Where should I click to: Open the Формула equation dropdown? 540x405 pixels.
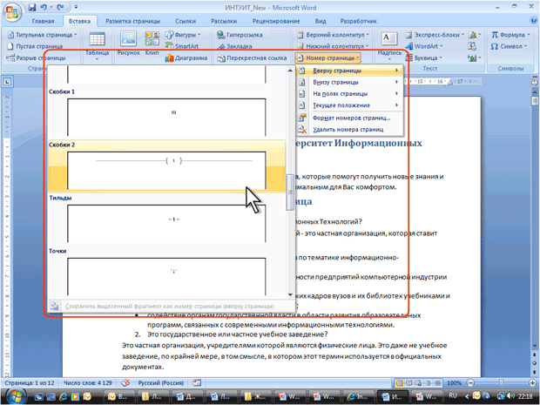[510, 35]
